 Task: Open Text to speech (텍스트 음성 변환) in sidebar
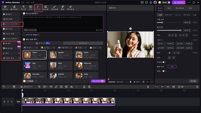click(11, 24)
